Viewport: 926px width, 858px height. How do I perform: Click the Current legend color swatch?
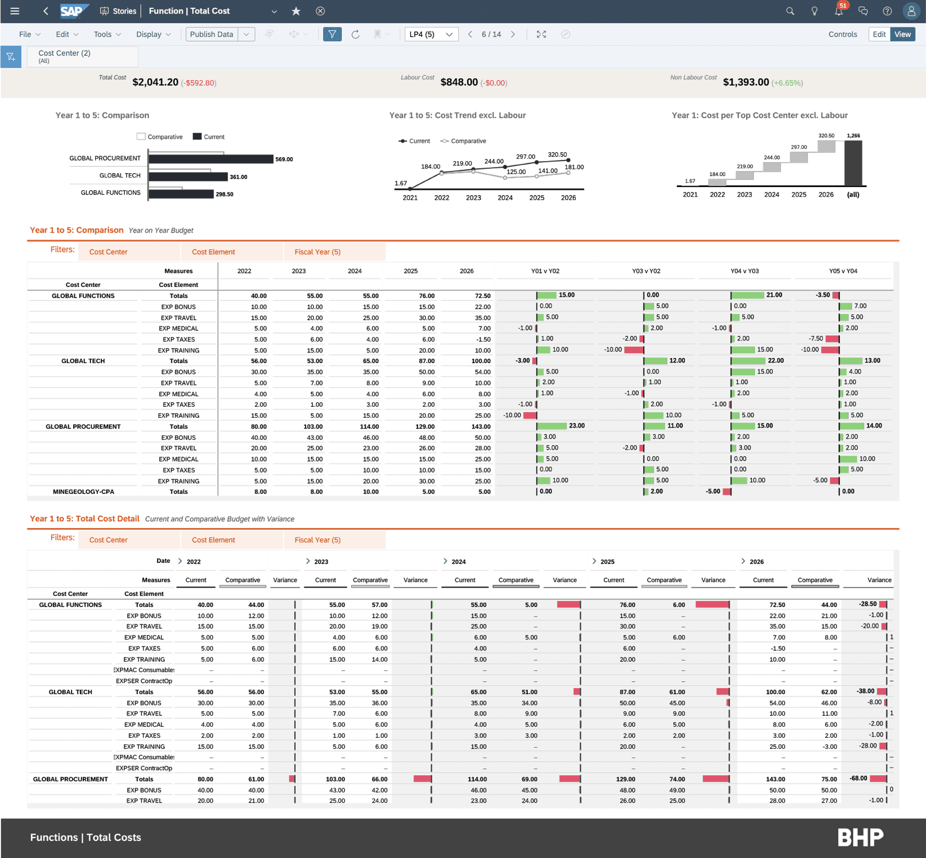(x=197, y=137)
